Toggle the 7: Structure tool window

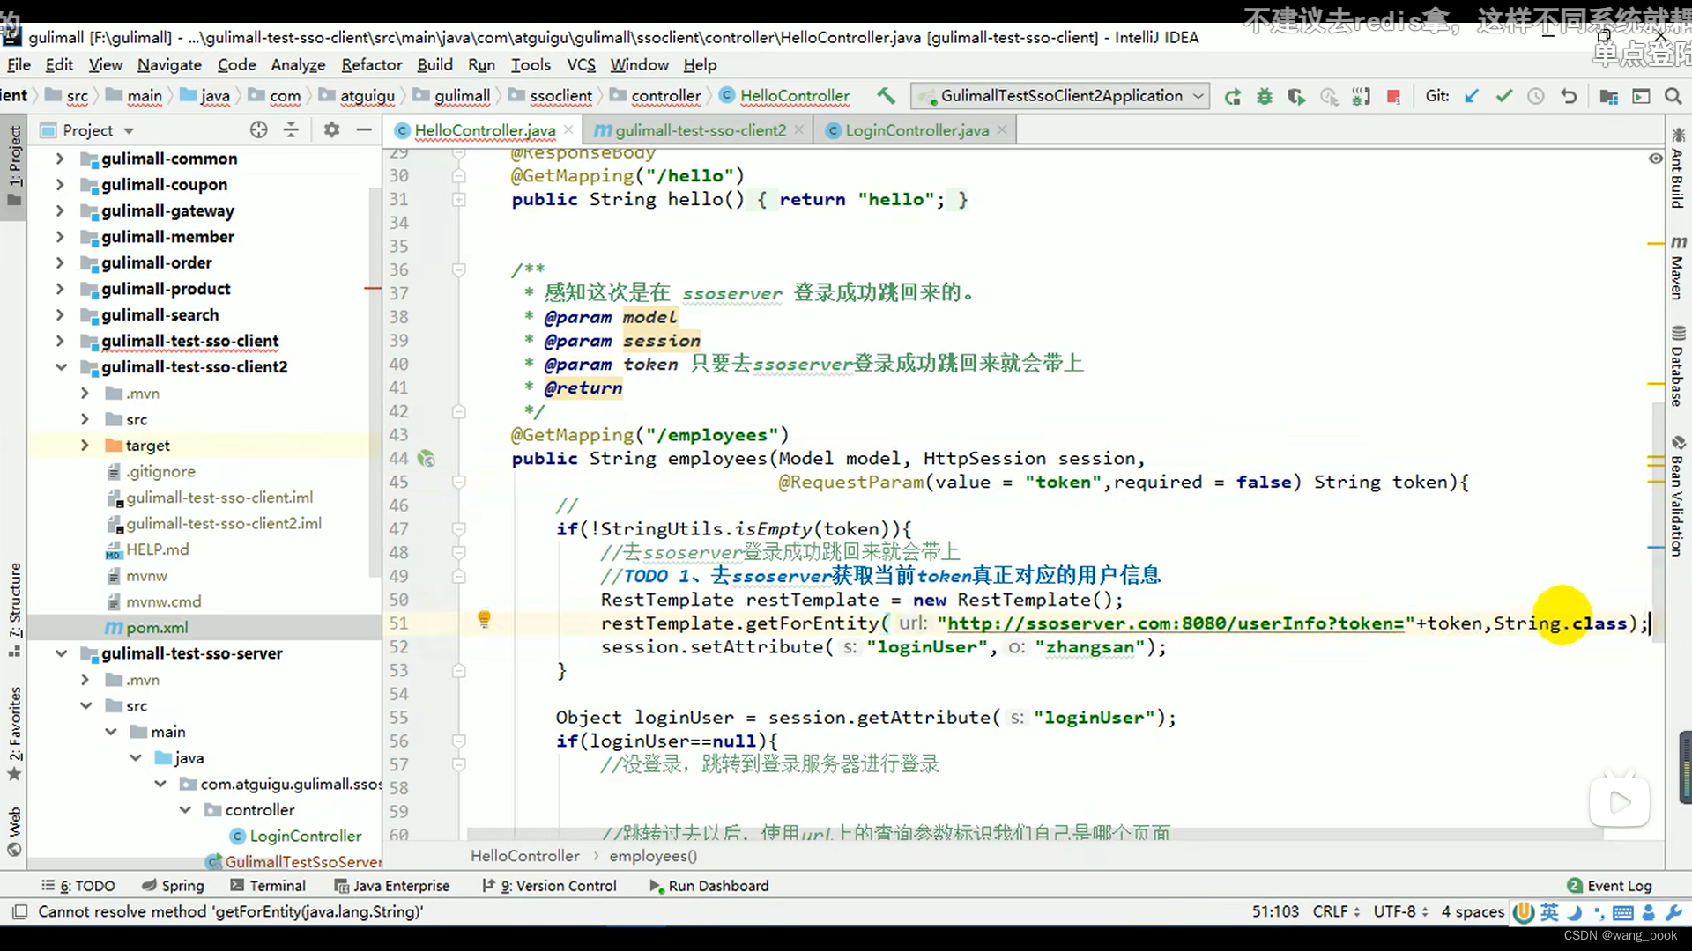[x=14, y=609]
